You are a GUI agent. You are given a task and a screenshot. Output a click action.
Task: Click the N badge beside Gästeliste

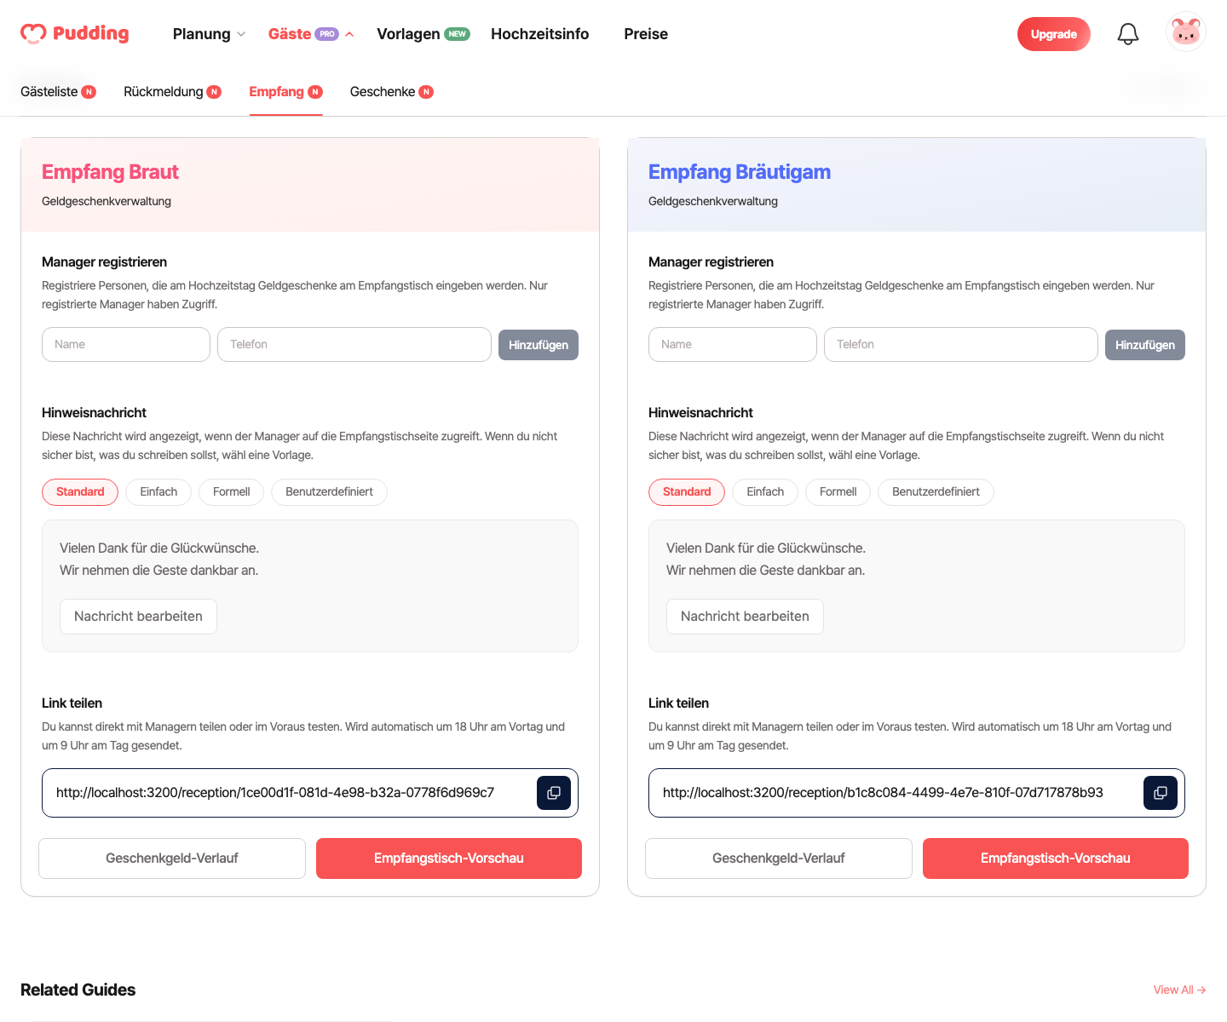point(89,92)
